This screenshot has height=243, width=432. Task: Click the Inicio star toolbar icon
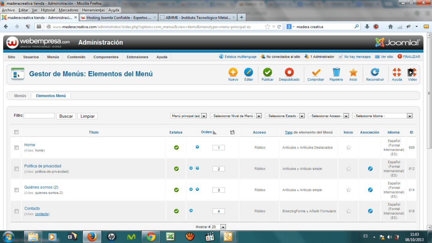pos(353,72)
